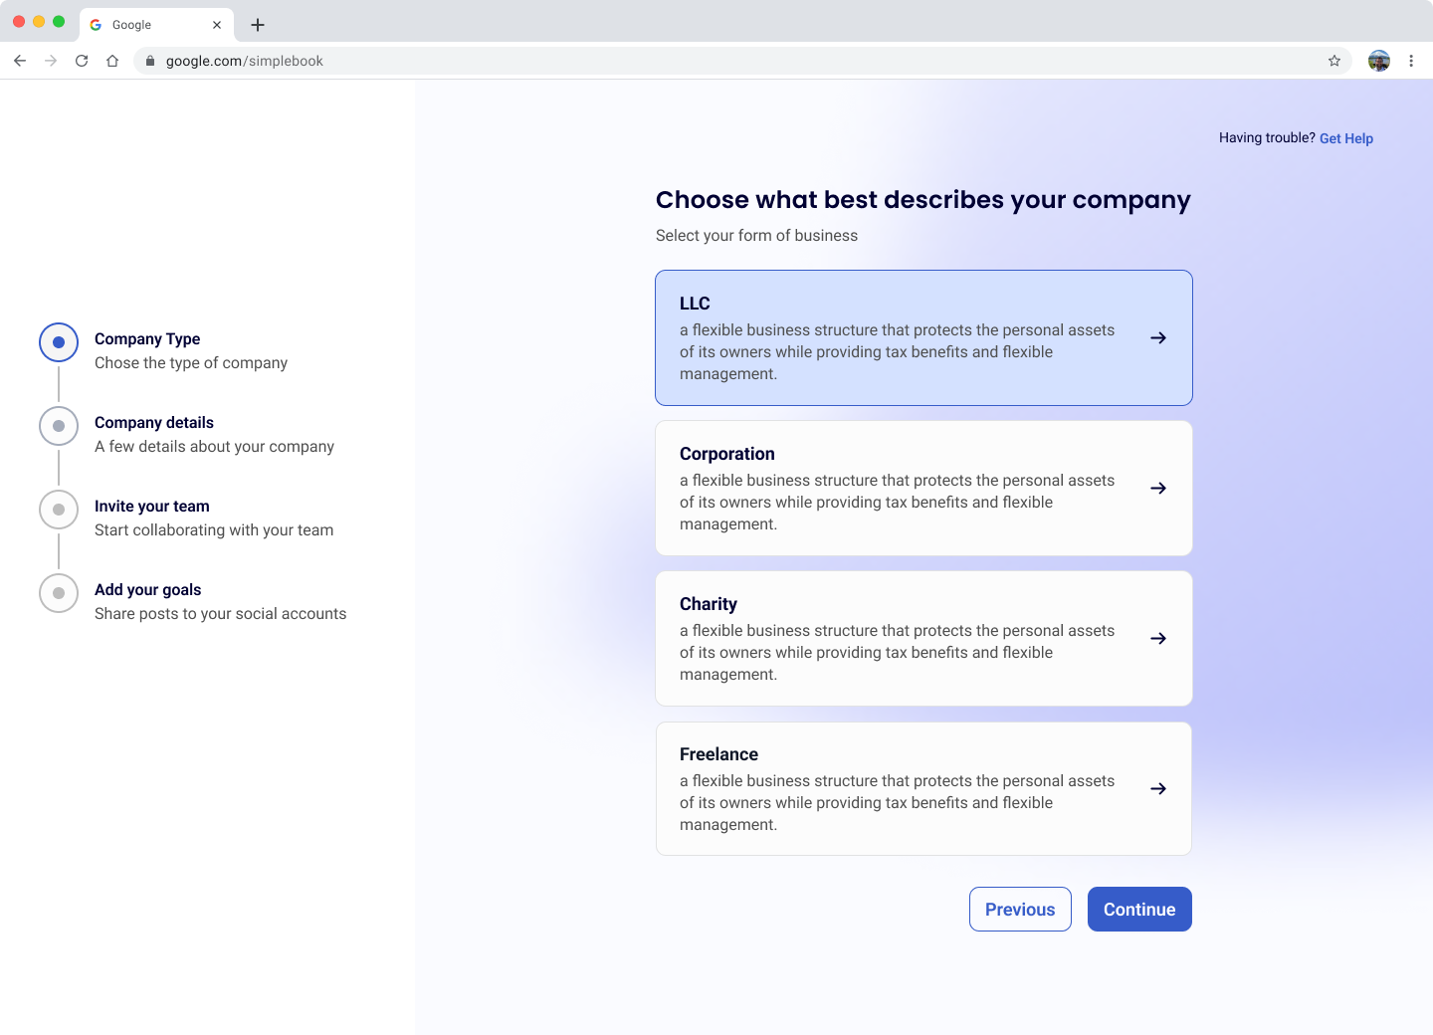Go back using browser back arrow
Screen dimensions: 1433x1035
click(20, 61)
